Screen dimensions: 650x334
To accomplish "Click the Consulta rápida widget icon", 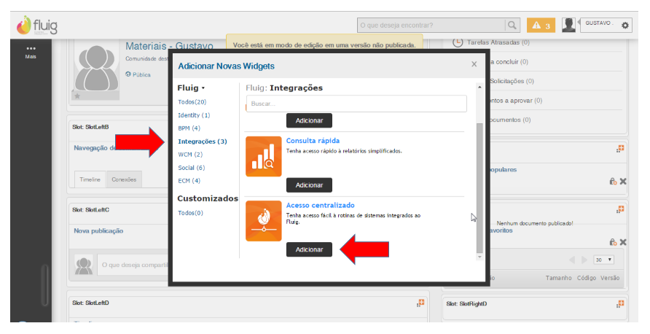I will point(263,156).
